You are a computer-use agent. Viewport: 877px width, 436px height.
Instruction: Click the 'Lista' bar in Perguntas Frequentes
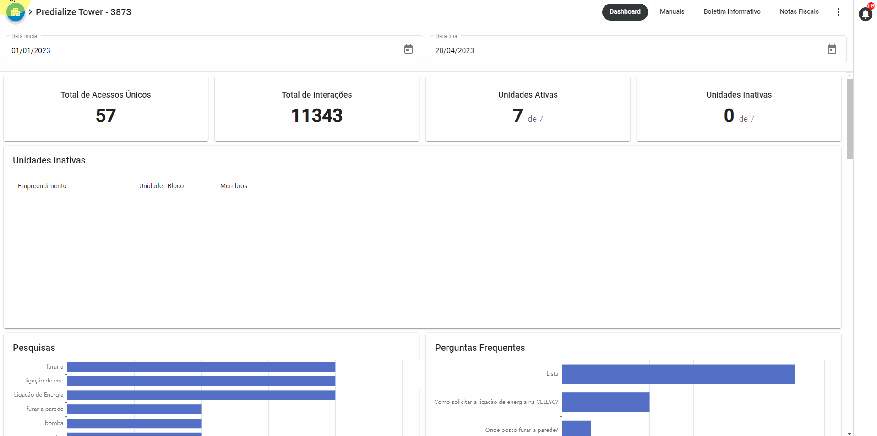[678, 374]
